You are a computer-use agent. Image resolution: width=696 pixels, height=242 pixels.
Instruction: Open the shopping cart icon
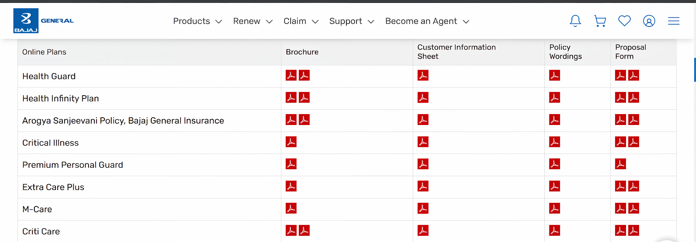tap(600, 21)
